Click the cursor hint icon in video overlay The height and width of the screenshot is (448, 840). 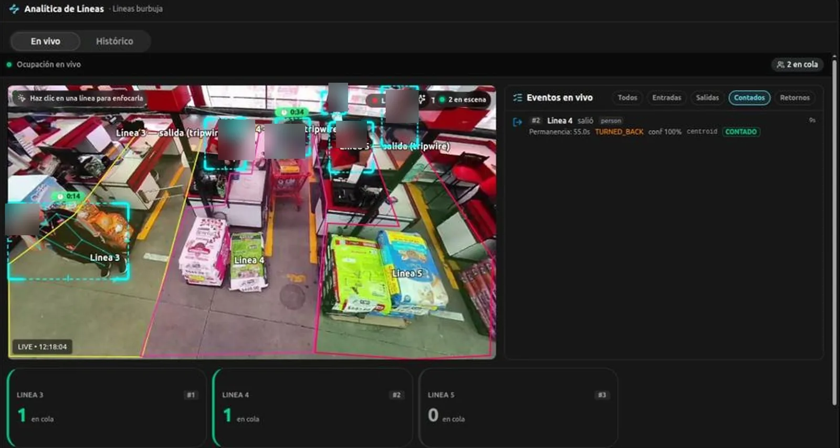click(x=22, y=98)
